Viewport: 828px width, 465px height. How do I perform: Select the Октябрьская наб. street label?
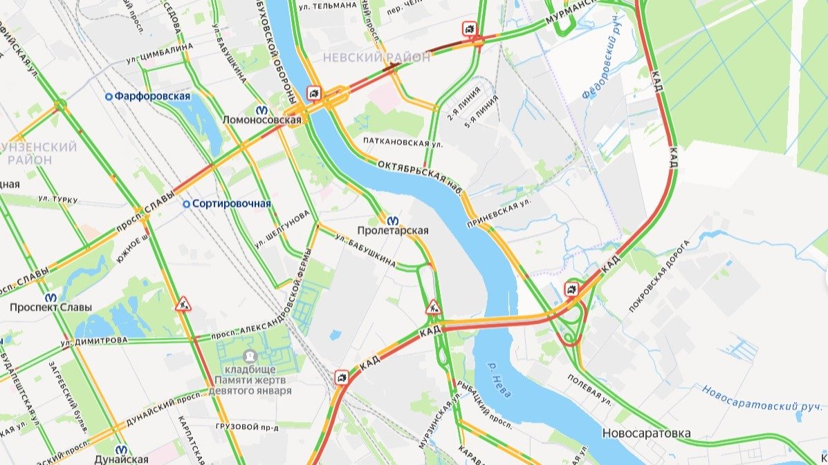421,178
